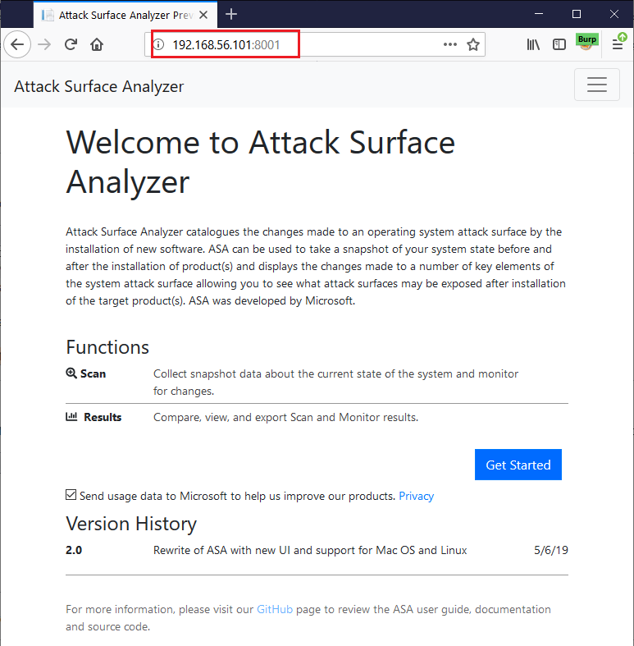Image resolution: width=634 pixels, height=646 pixels.
Task: Open the Library bookshelf icon
Action: click(x=533, y=44)
